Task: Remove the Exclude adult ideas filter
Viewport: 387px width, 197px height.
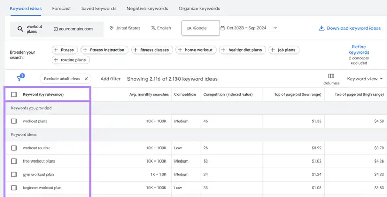Action: (x=86, y=79)
